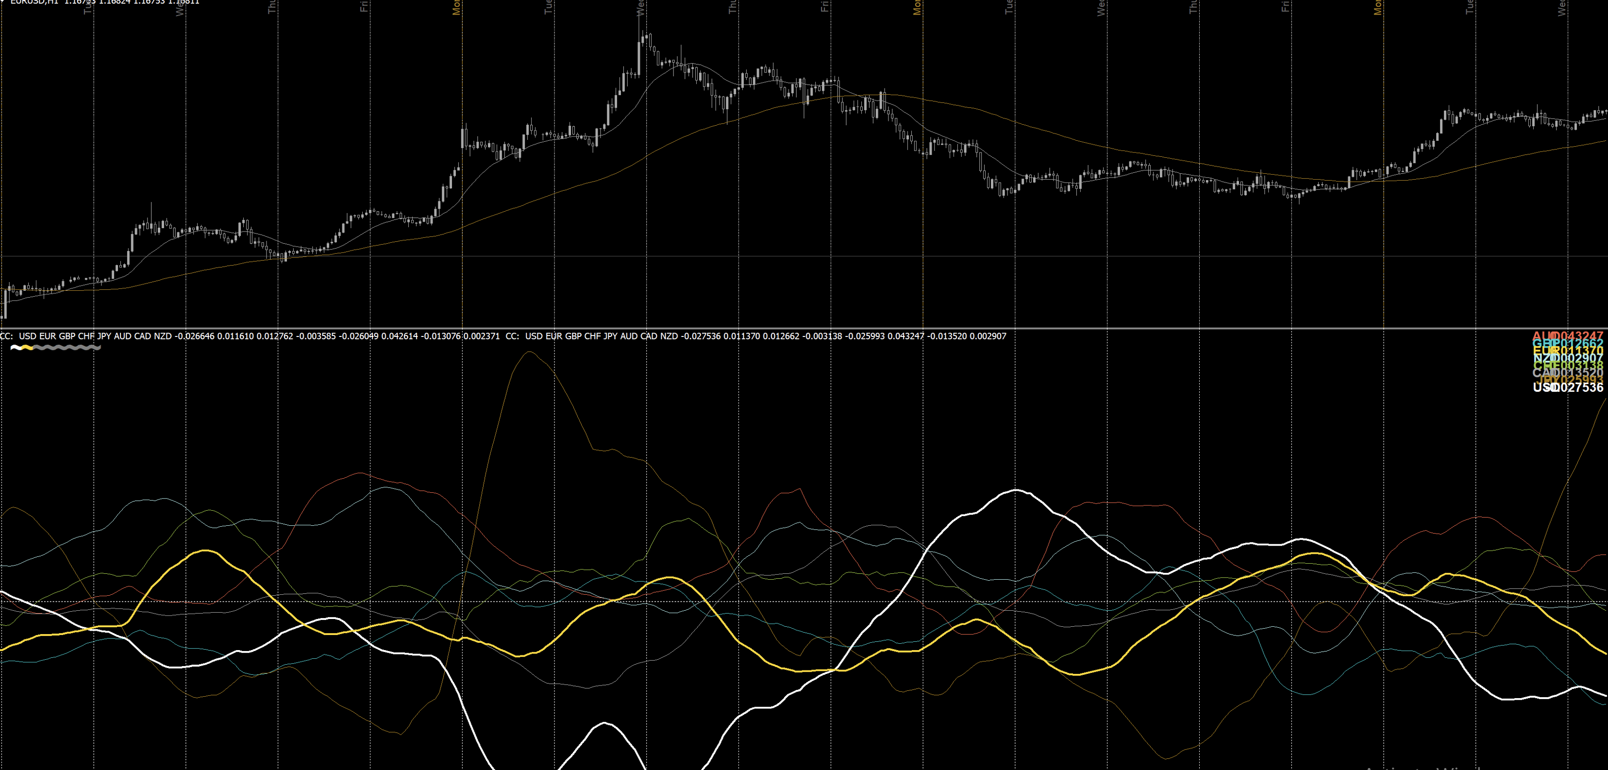Select the pale blue NZD strength label
The height and width of the screenshot is (770, 1608).
click(x=1567, y=358)
